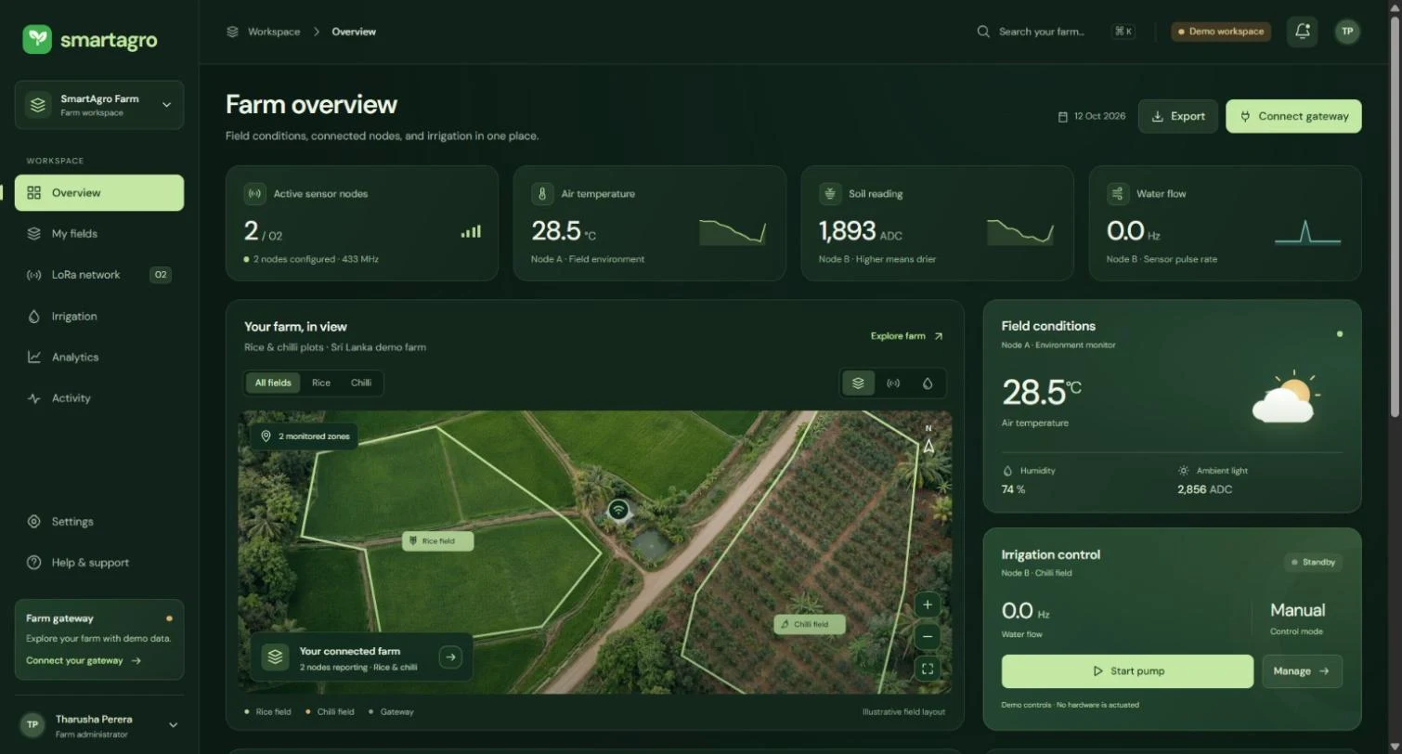
Task: Click the Start pump button
Action: click(1127, 671)
